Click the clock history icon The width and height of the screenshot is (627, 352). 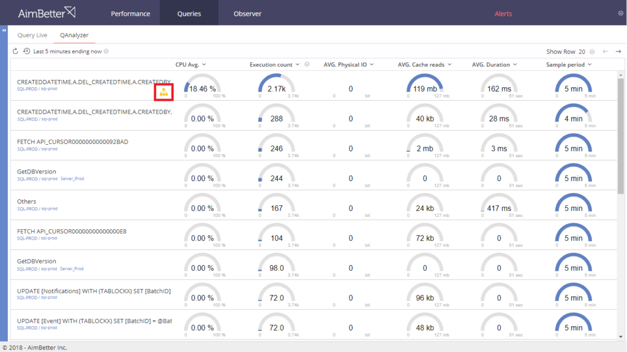pos(26,51)
